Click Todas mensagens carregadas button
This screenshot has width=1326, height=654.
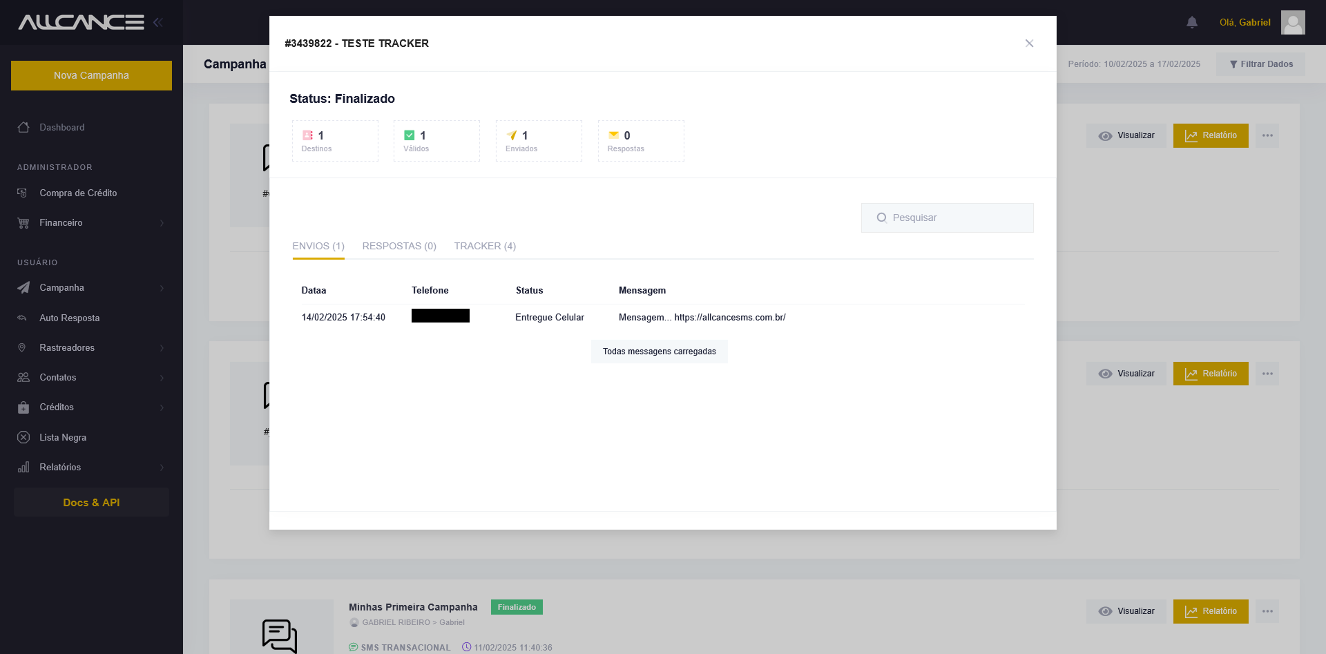point(660,352)
